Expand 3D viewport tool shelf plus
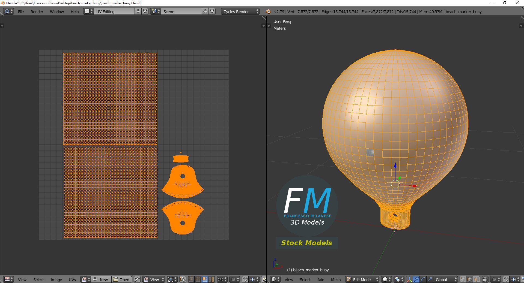 [x=269, y=26]
